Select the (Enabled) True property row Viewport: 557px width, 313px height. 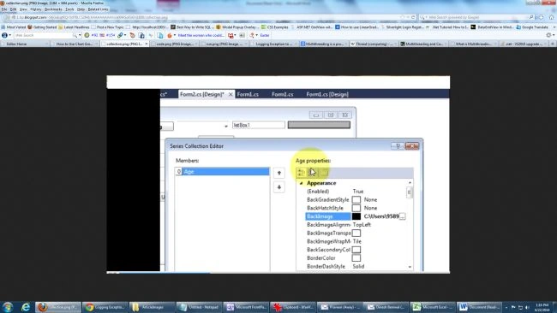point(356,192)
